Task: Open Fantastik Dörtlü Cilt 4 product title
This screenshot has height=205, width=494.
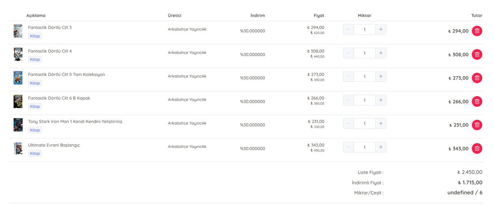Action: pyautogui.click(x=50, y=51)
